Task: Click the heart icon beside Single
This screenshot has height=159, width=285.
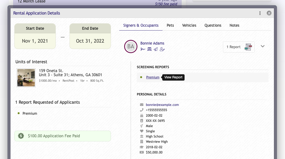Action: pyautogui.click(x=142, y=131)
